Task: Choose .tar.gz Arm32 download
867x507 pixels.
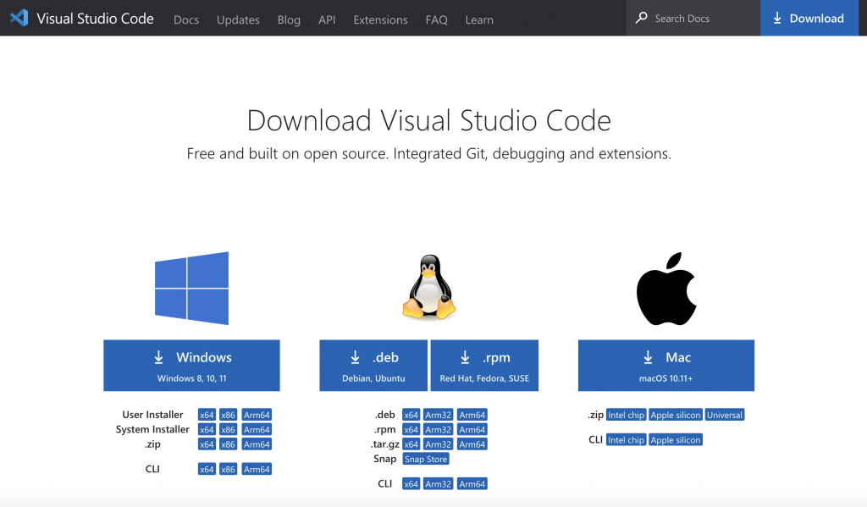Action: [x=439, y=444]
